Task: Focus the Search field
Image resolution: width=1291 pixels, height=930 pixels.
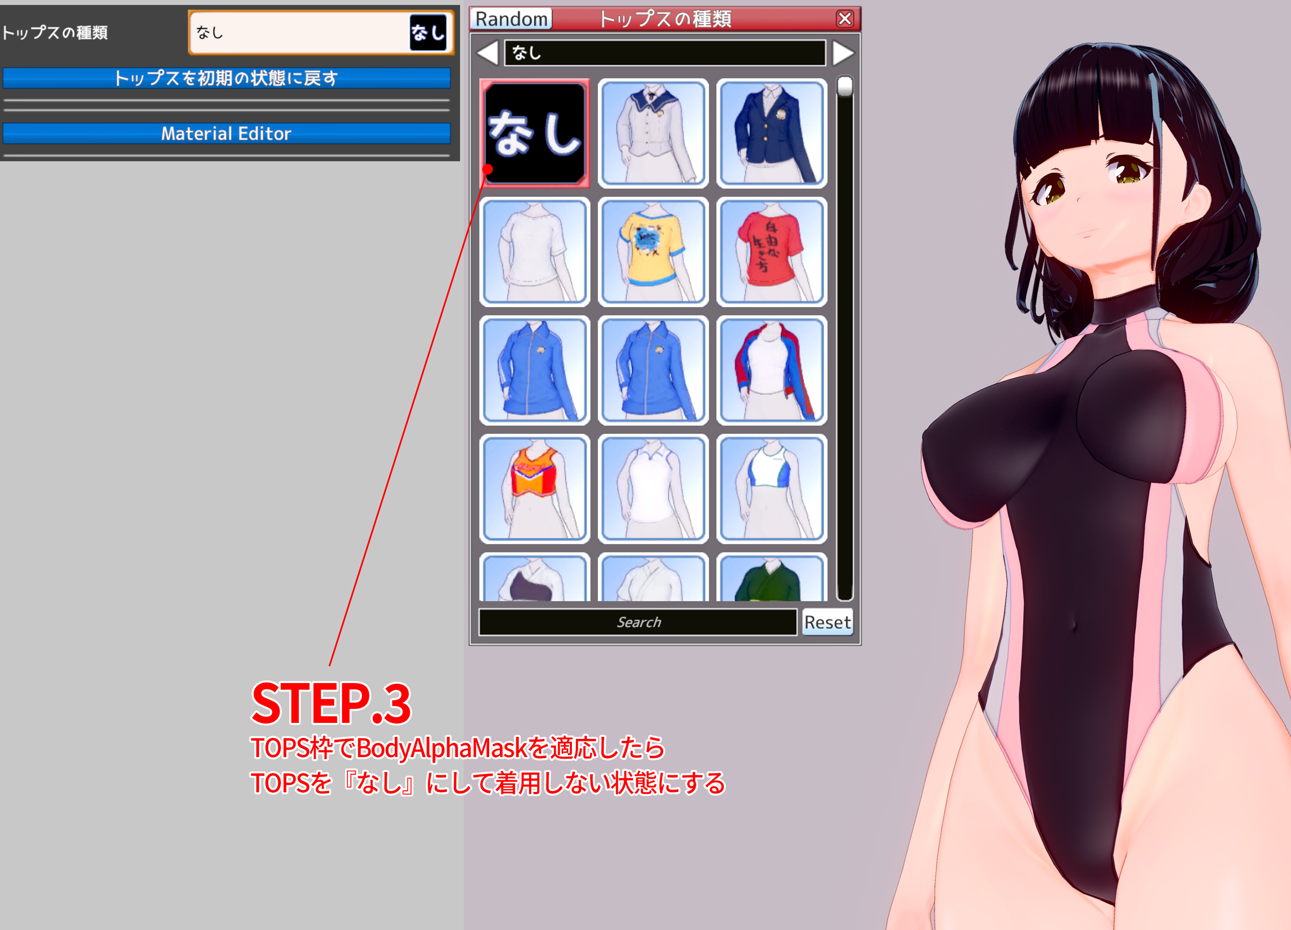Action: 638,622
